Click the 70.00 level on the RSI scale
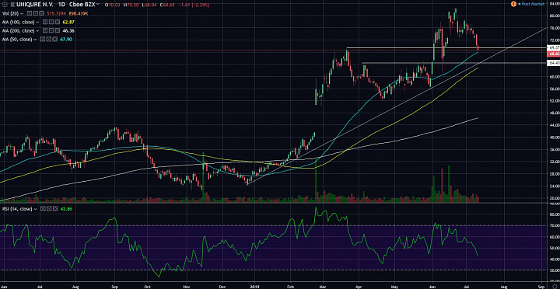The image size is (560, 289). click(x=554, y=225)
